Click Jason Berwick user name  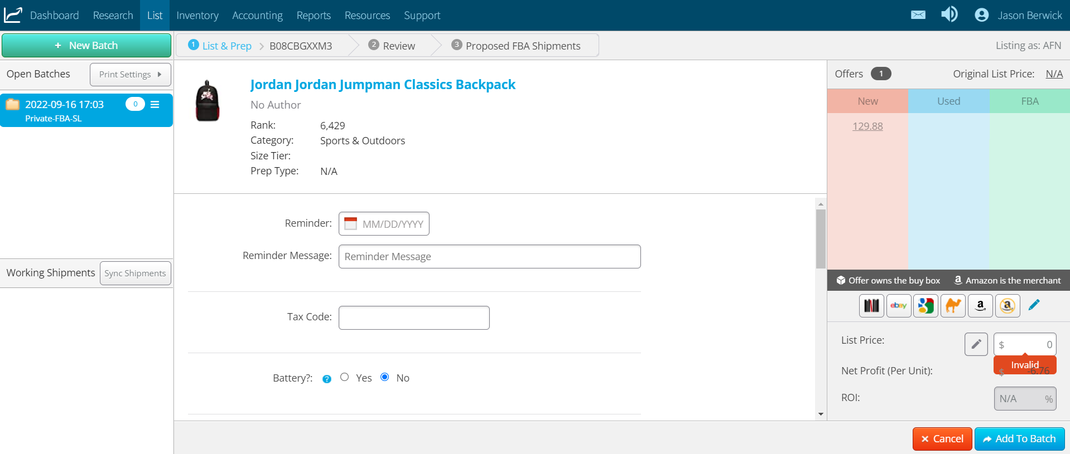pos(1030,15)
